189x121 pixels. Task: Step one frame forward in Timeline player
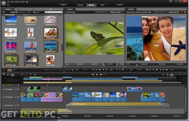point(160,70)
